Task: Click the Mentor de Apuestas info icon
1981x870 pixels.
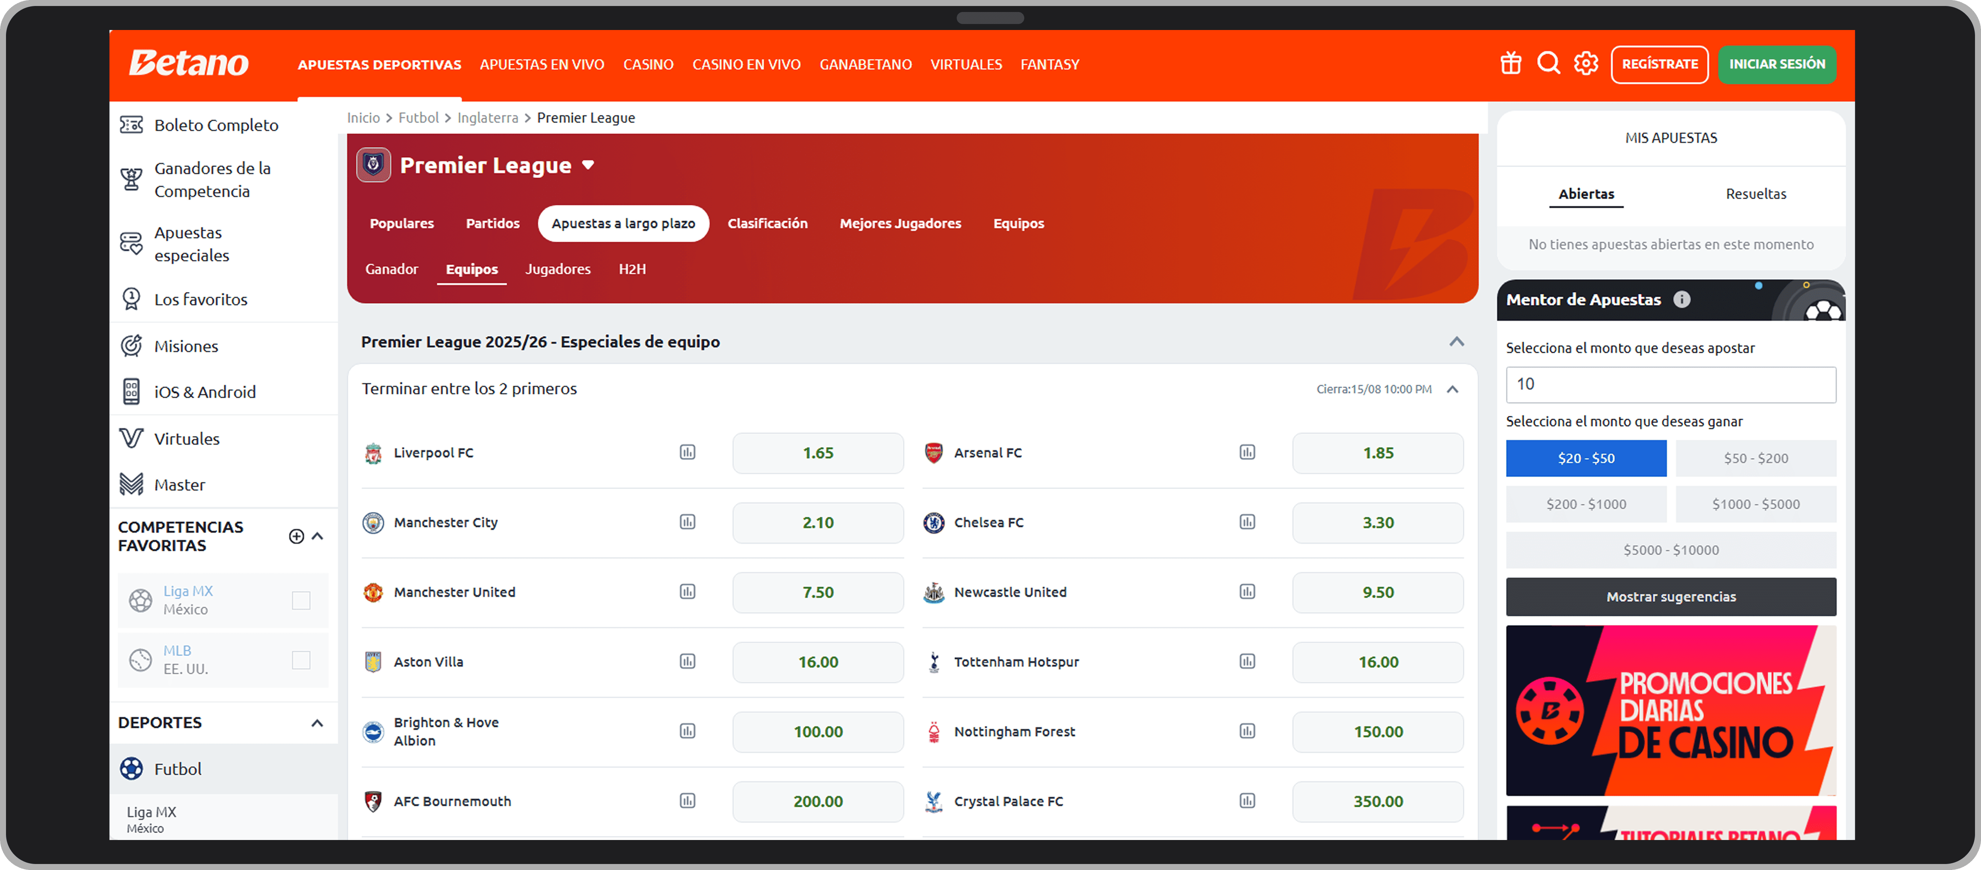Action: click(1682, 300)
